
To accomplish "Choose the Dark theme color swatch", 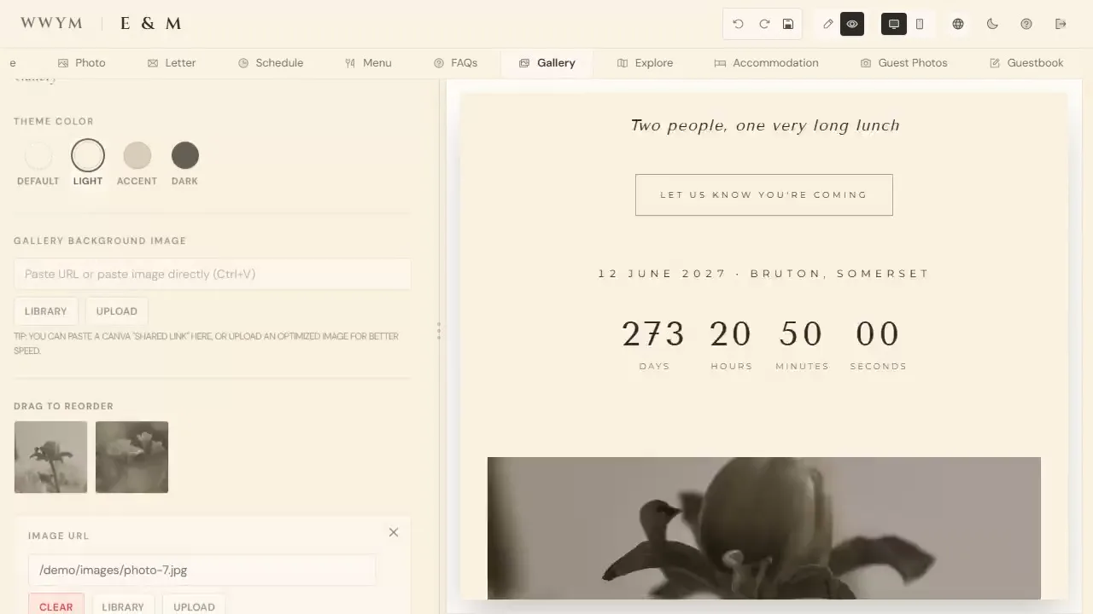I will point(185,156).
